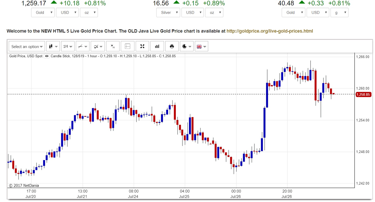
Task: Open the 1H timeframe dropdown
Action: pyautogui.click(x=68, y=46)
